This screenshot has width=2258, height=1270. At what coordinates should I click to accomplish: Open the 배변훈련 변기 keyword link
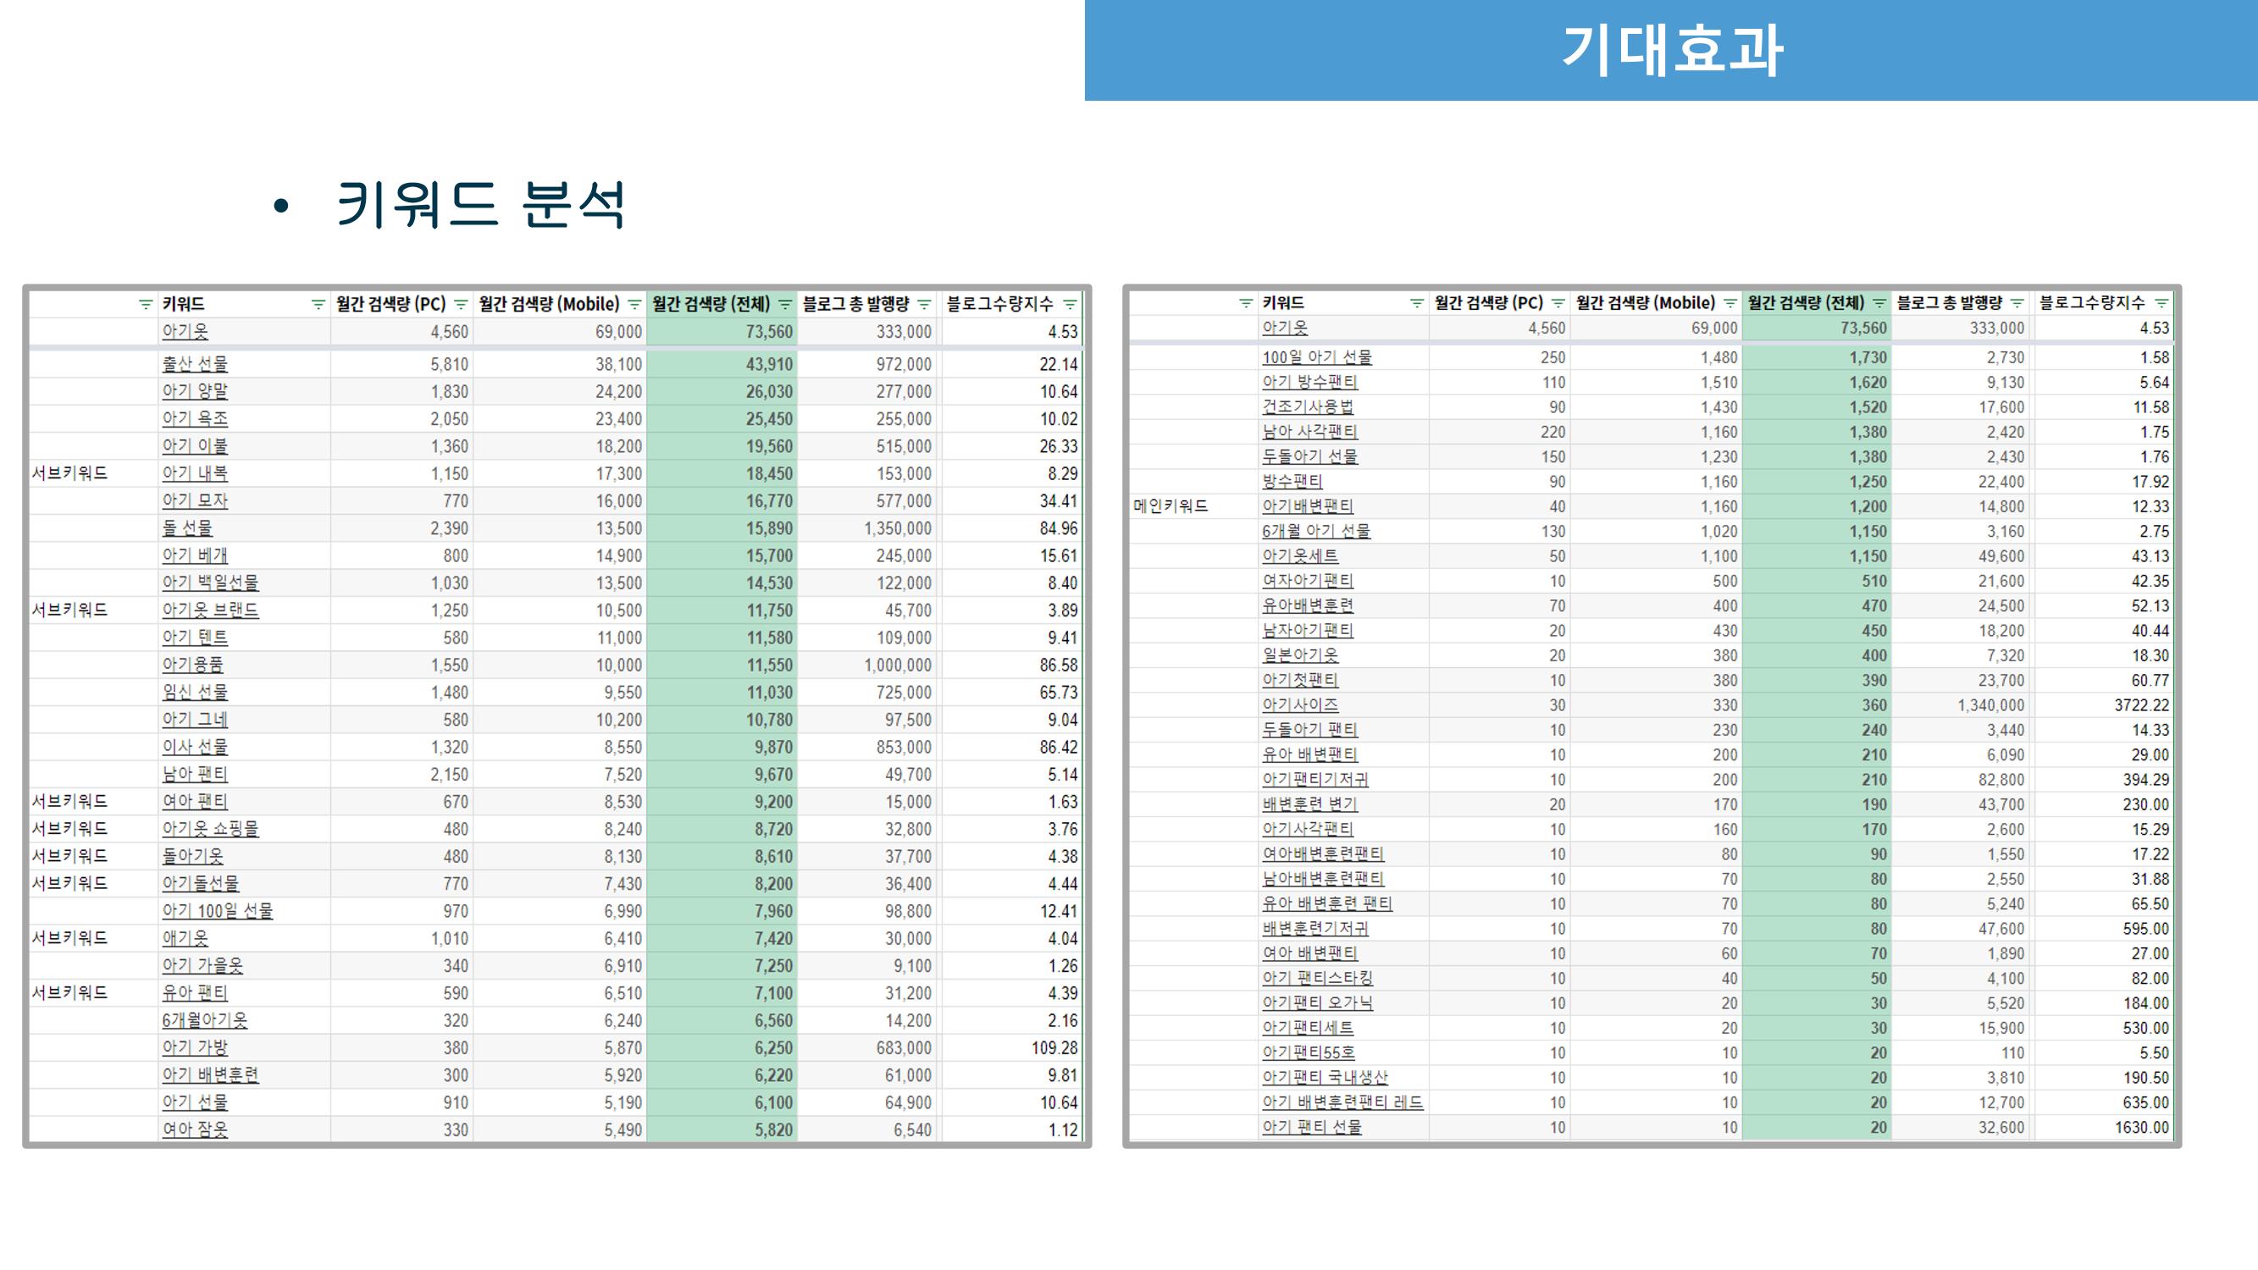[x=1309, y=804]
